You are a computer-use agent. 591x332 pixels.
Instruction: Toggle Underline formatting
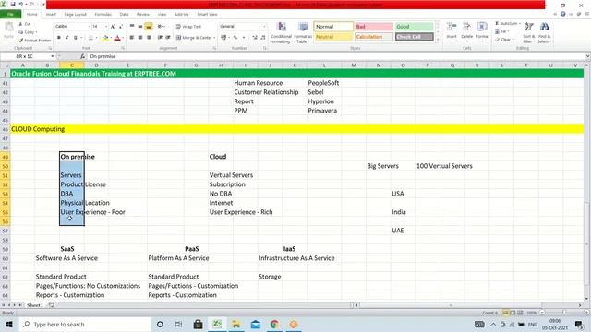(x=76, y=38)
